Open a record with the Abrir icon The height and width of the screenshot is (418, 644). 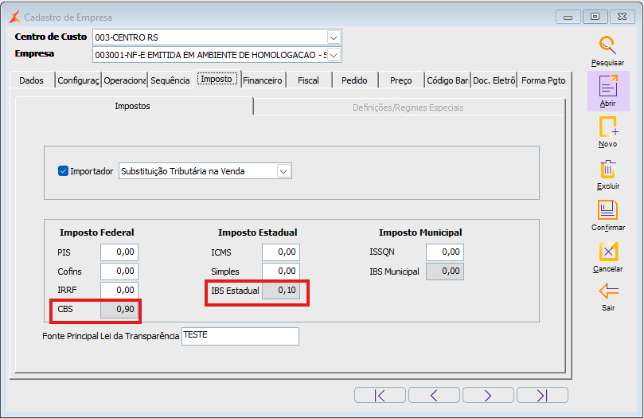click(608, 85)
